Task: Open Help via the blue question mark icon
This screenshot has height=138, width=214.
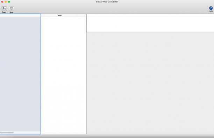Action: click(211, 8)
